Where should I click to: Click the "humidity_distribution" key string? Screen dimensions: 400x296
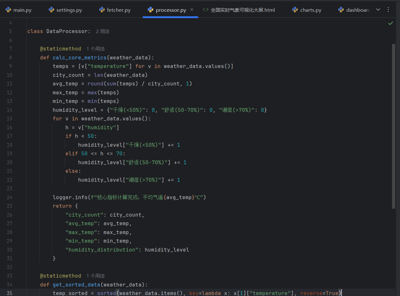click(x=102, y=250)
